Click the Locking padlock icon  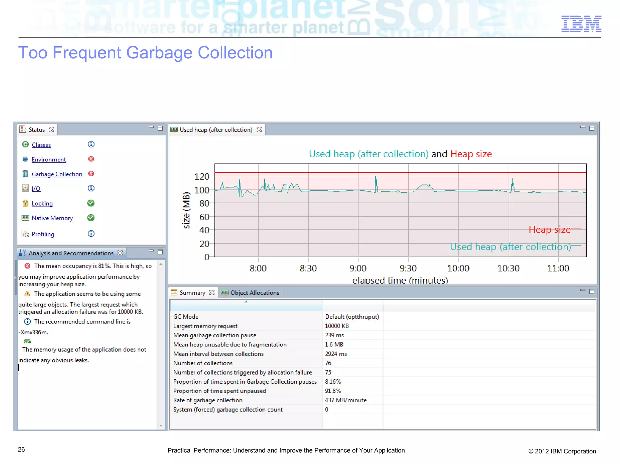pyautogui.click(x=25, y=203)
